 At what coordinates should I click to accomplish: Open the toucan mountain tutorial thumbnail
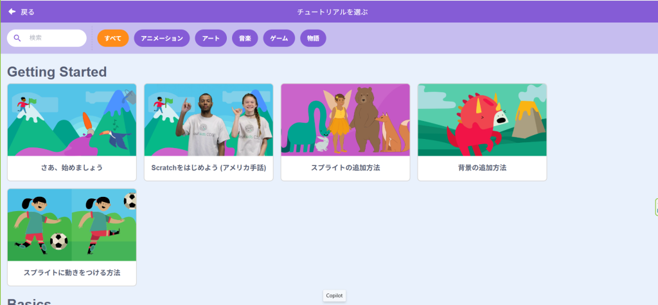72,120
